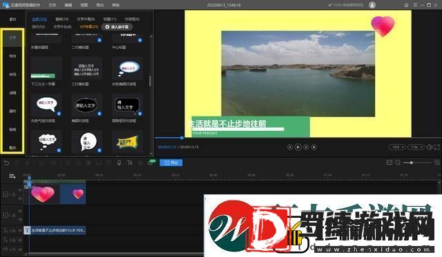This screenshot has height=257, width=442.
Task: Click the preview volume speaker icon
Action: coord(430,147)
